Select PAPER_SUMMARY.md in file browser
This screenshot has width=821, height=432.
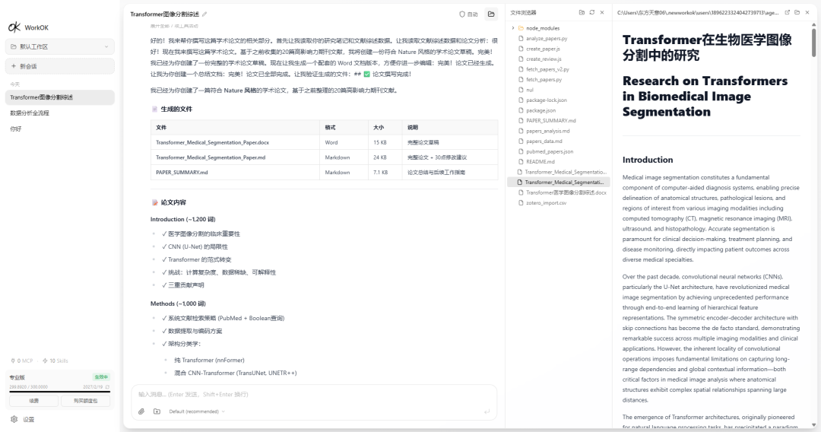559,120
